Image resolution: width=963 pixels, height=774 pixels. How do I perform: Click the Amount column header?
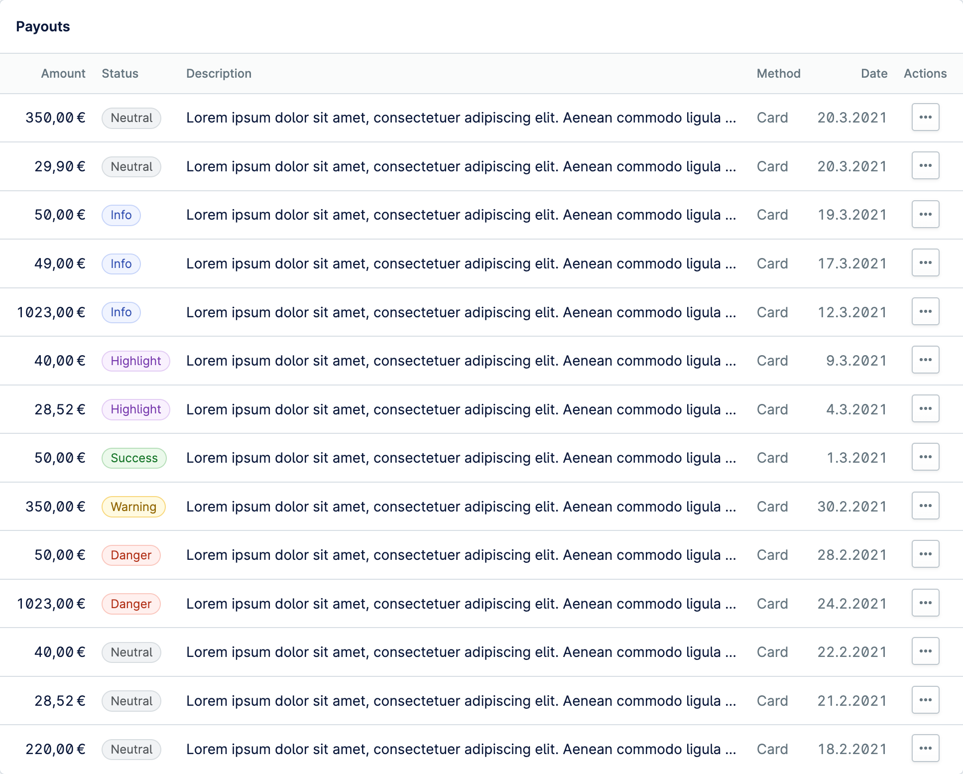point(63,73)
